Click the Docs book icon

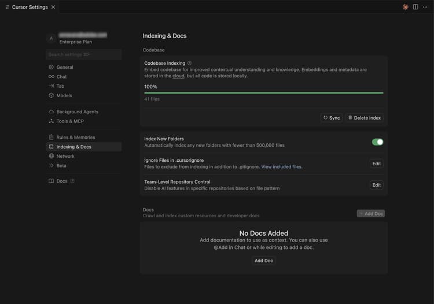click(x=51, y=181)
